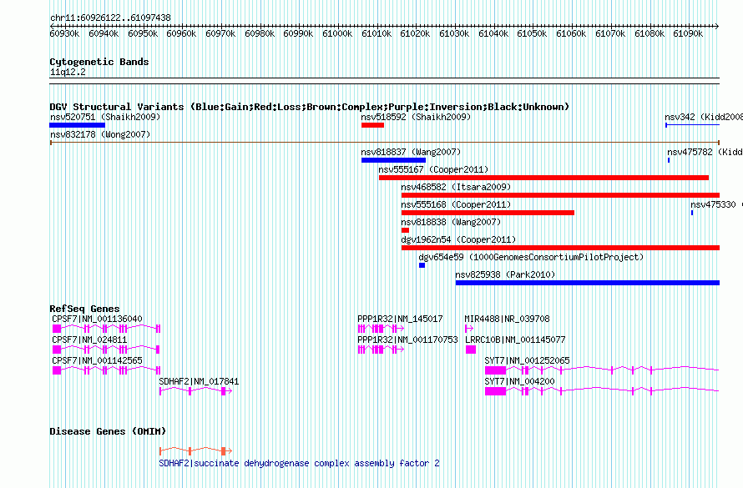Click the 61050k ruler position
The width and height of the screenshot is (743, 488).
click(x=532, y=33)
